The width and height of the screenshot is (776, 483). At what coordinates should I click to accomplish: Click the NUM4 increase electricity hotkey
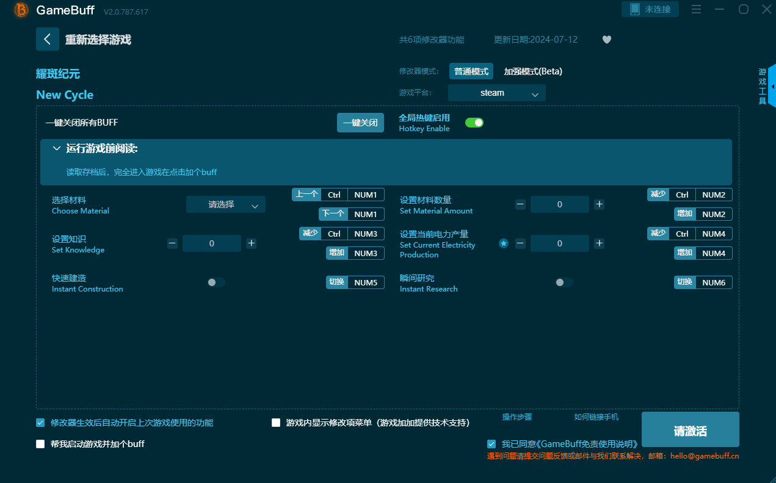coord(714,253)
